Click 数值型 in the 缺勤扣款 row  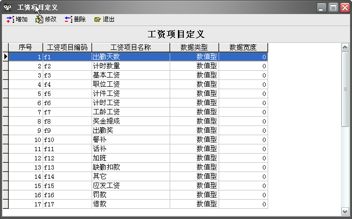pyautogui.click(x=194, y=167)
